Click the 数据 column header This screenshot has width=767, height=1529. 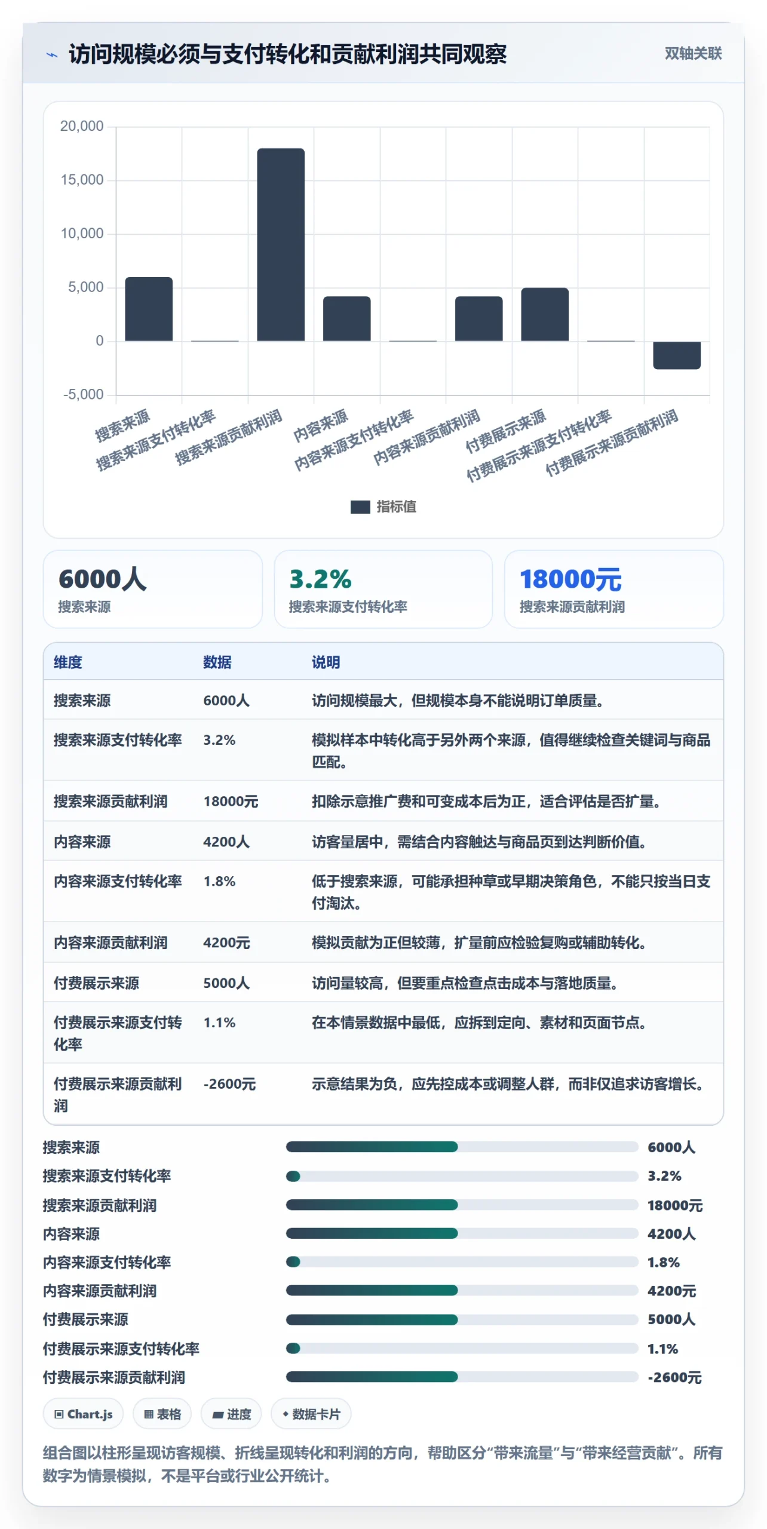217,662
